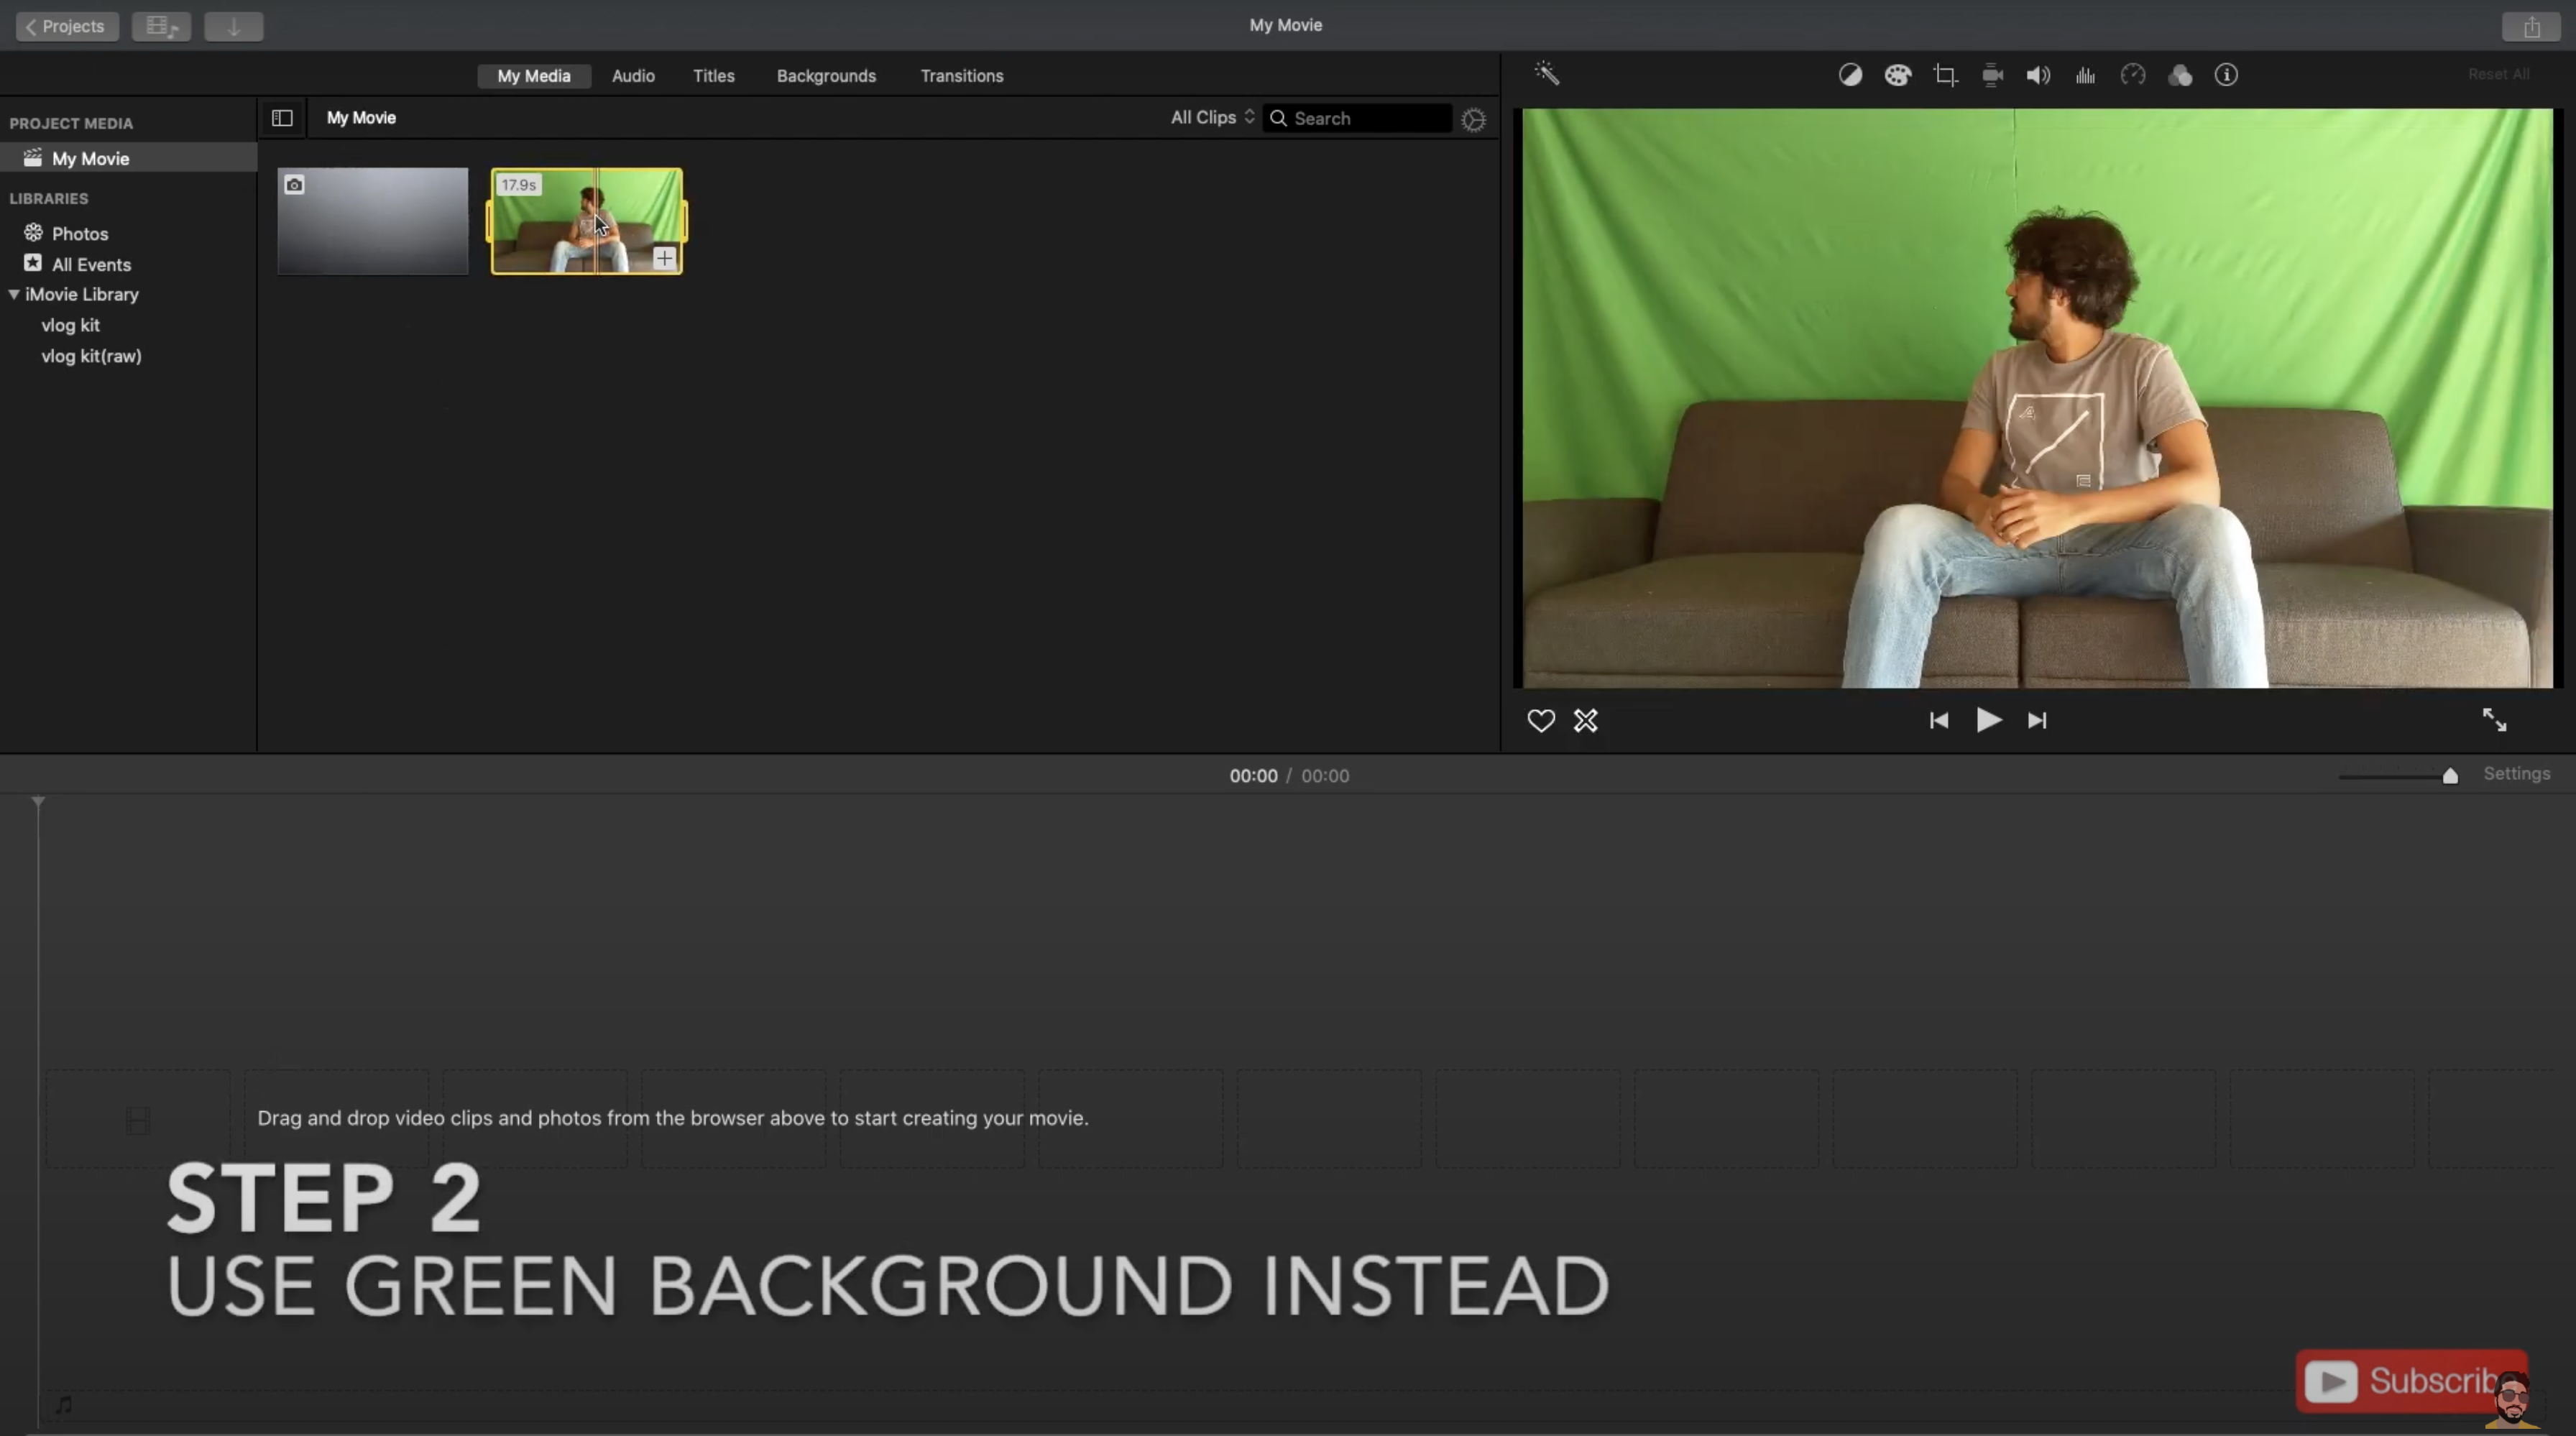The width and height of the screenshot is (2576, 1436).
Task: Switch to the Audio tab
Action: click(632, 75)
